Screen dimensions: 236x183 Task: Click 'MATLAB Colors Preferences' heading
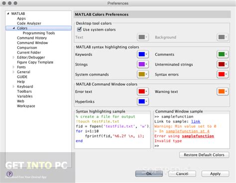click(102, 14)
